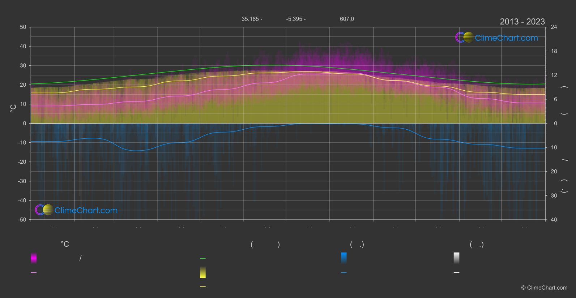
Task: Click the © ClimeChart.com copyright text
Action: [x=544, y=288]
